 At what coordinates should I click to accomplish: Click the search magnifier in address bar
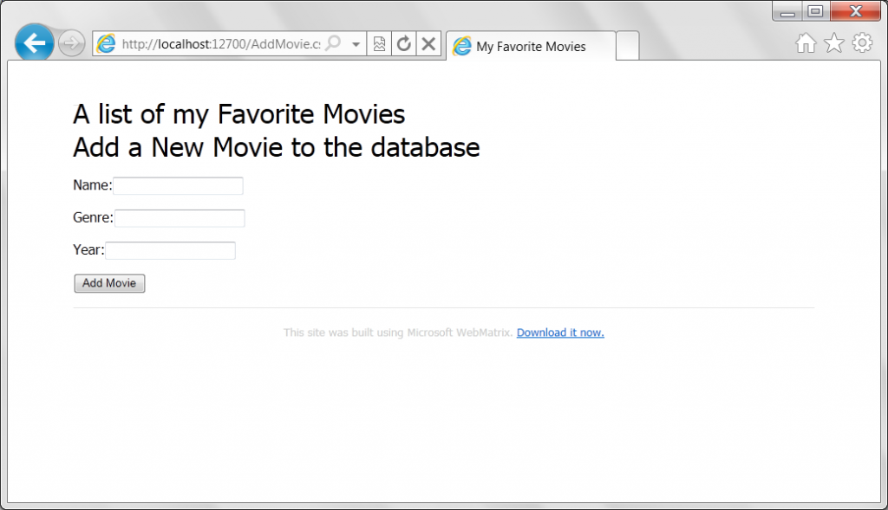coord(334,43)
